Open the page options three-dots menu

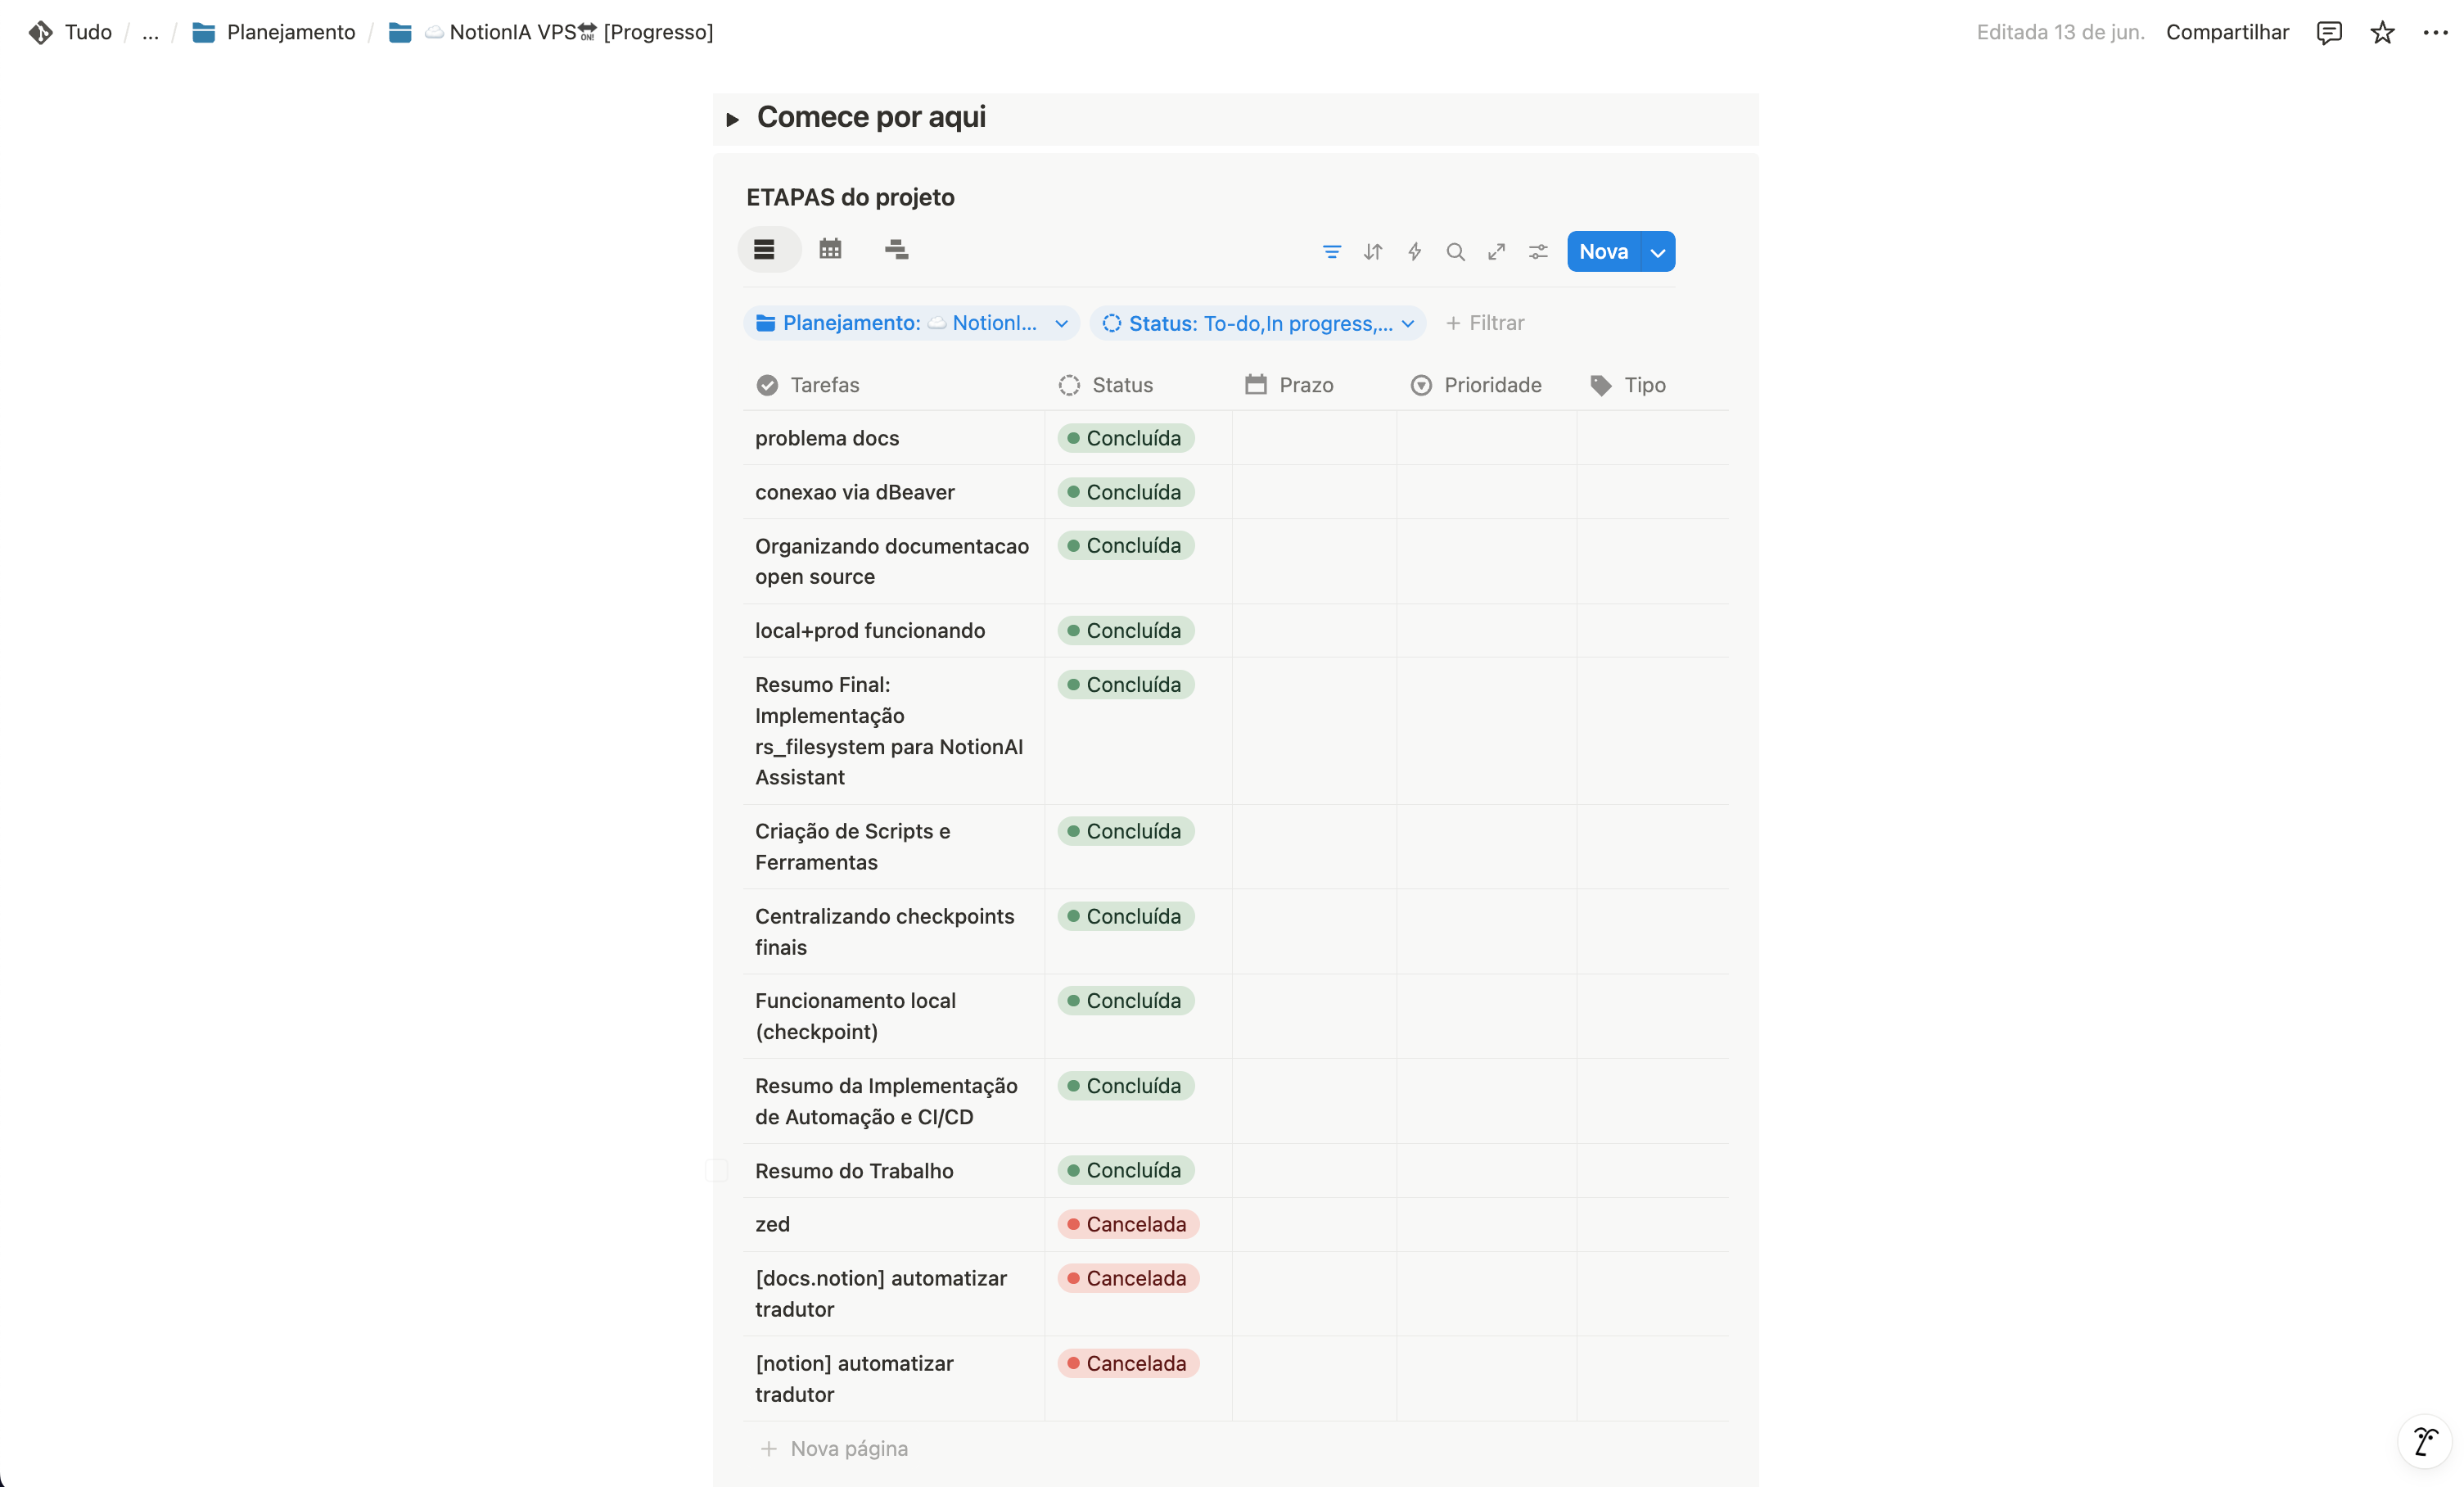click(2435, 32)
